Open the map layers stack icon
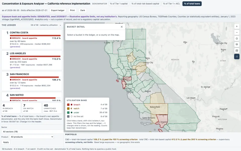Screen dimensions: 241x151 [237, 44]
